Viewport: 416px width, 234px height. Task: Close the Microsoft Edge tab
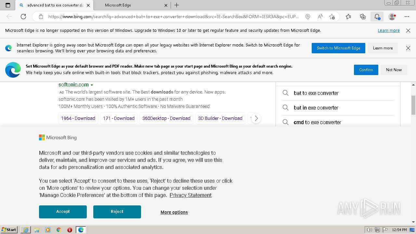pyautogui.click(x=166, y=5)
